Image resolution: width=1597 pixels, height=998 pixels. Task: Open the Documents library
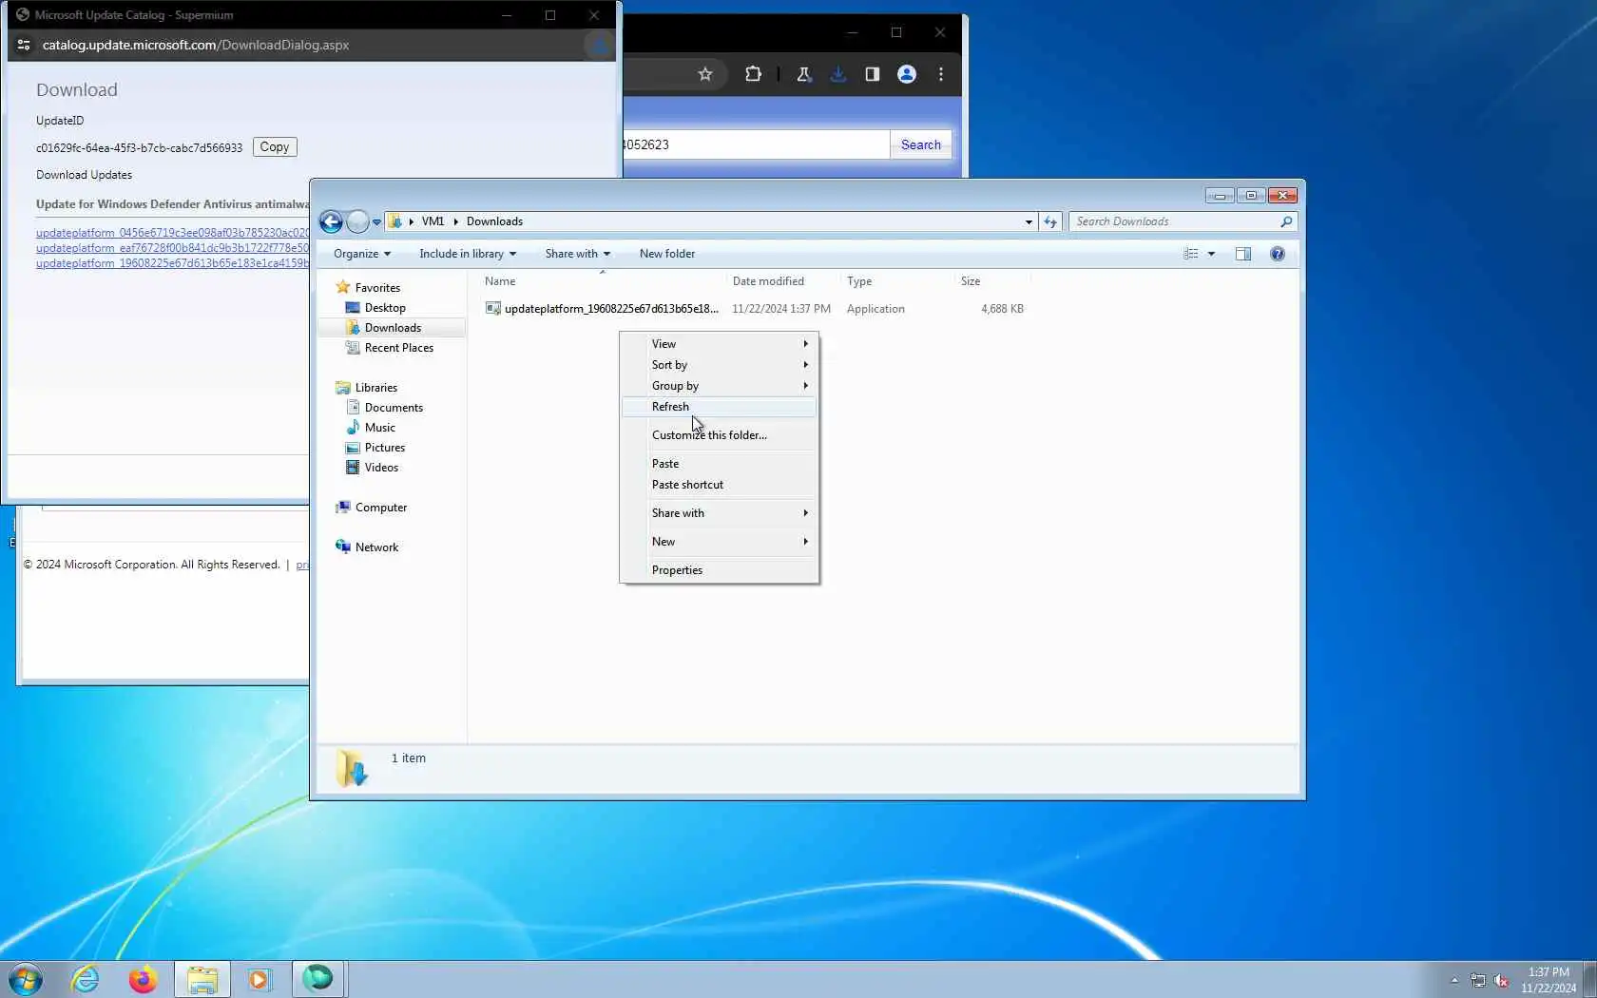tap(394, 408)
